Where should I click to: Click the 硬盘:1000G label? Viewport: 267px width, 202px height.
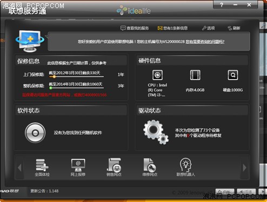pyautogui.click(x=233, y=90)
